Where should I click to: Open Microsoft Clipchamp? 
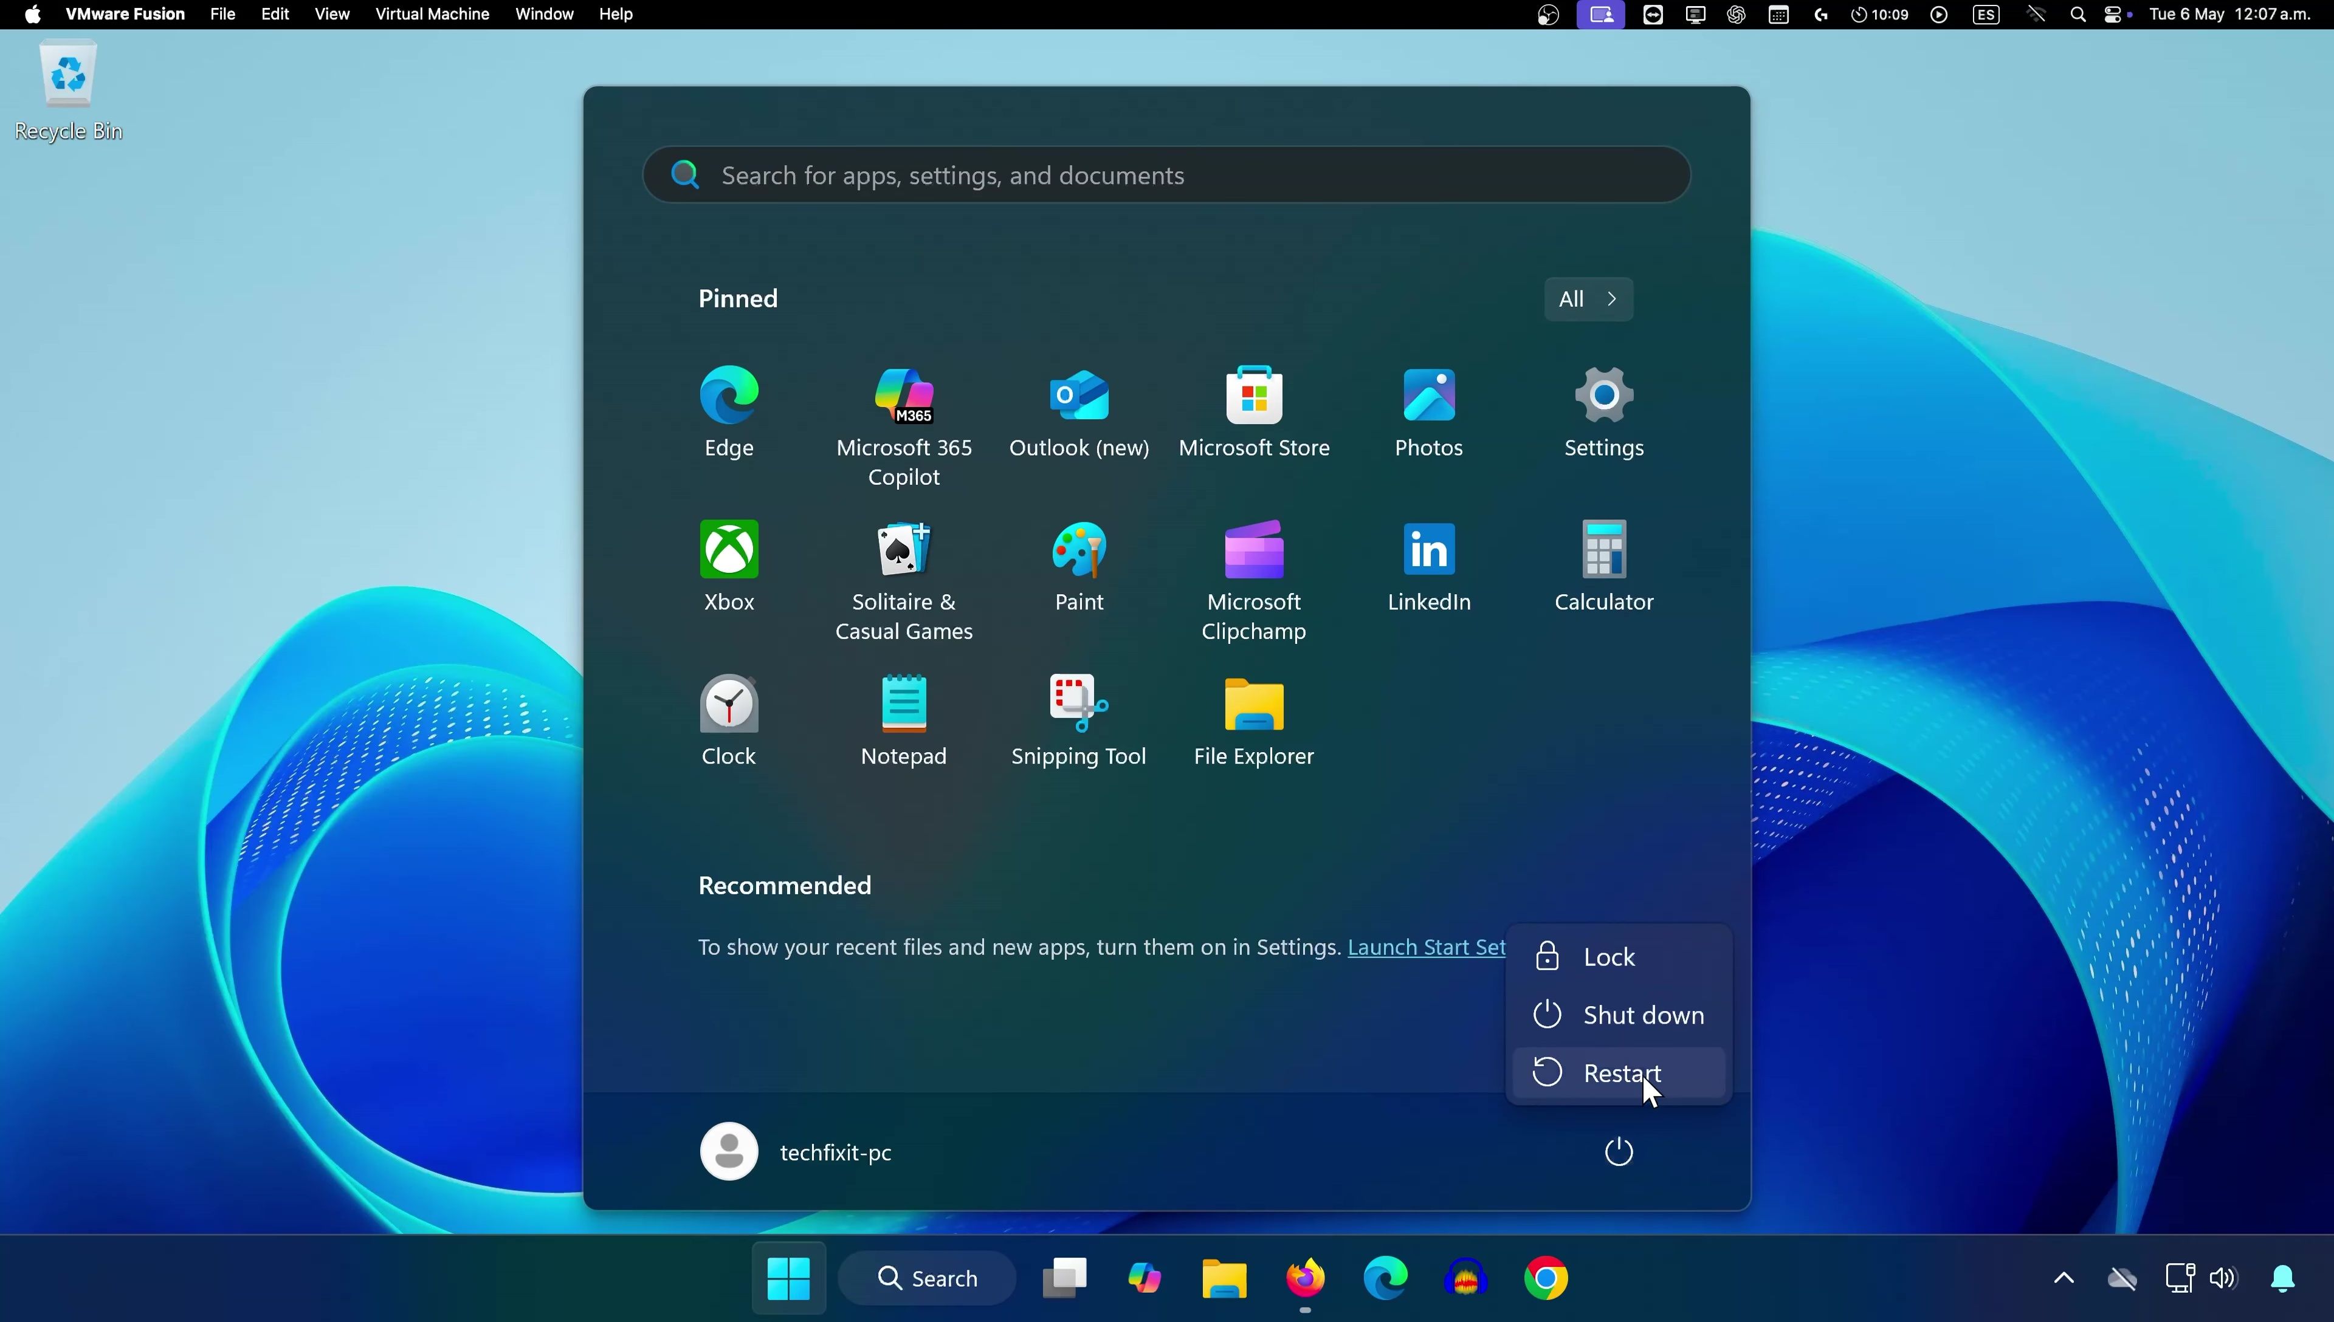[x=1254, y=581]
